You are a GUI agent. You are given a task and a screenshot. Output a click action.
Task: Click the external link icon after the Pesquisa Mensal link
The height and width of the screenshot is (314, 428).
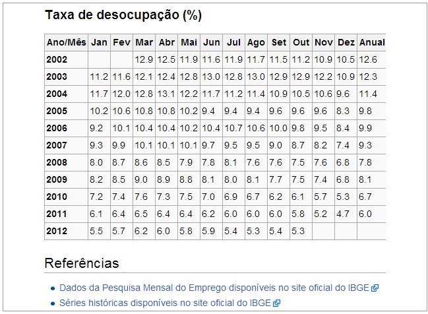(375, 288)
